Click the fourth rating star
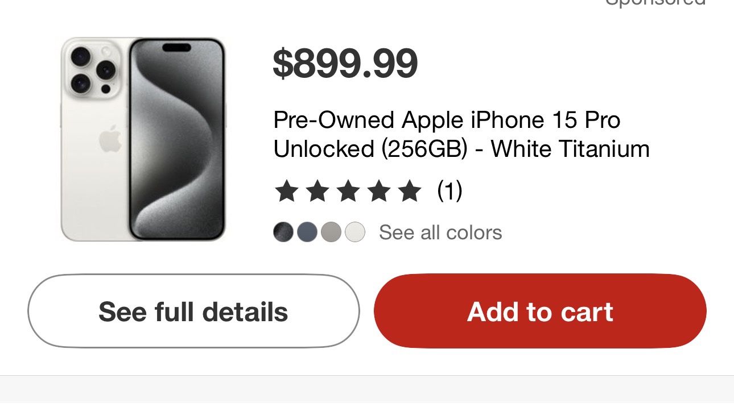Image resolution: width=734 pixels, height=407 pixels. [x=378, y=192]
